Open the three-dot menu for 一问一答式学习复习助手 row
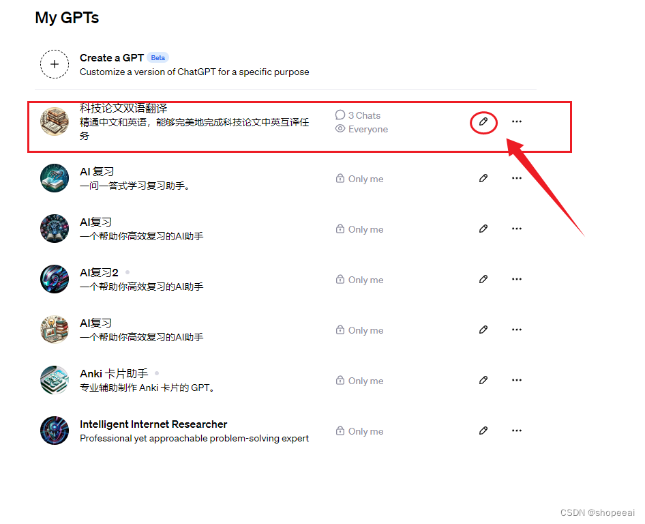The height and width of the screenshot is (524, 645). point(517,178)
